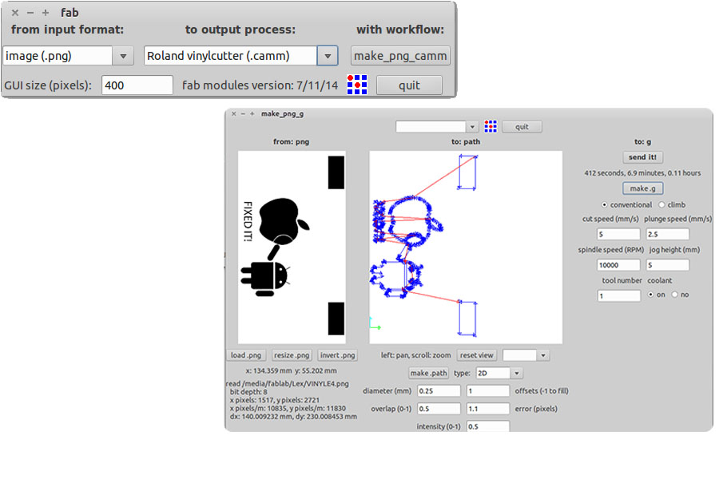Screen dimensions: 719x479
Task: Click the 'fab modules version: 7/11/14' text
Action: point(260,85)
